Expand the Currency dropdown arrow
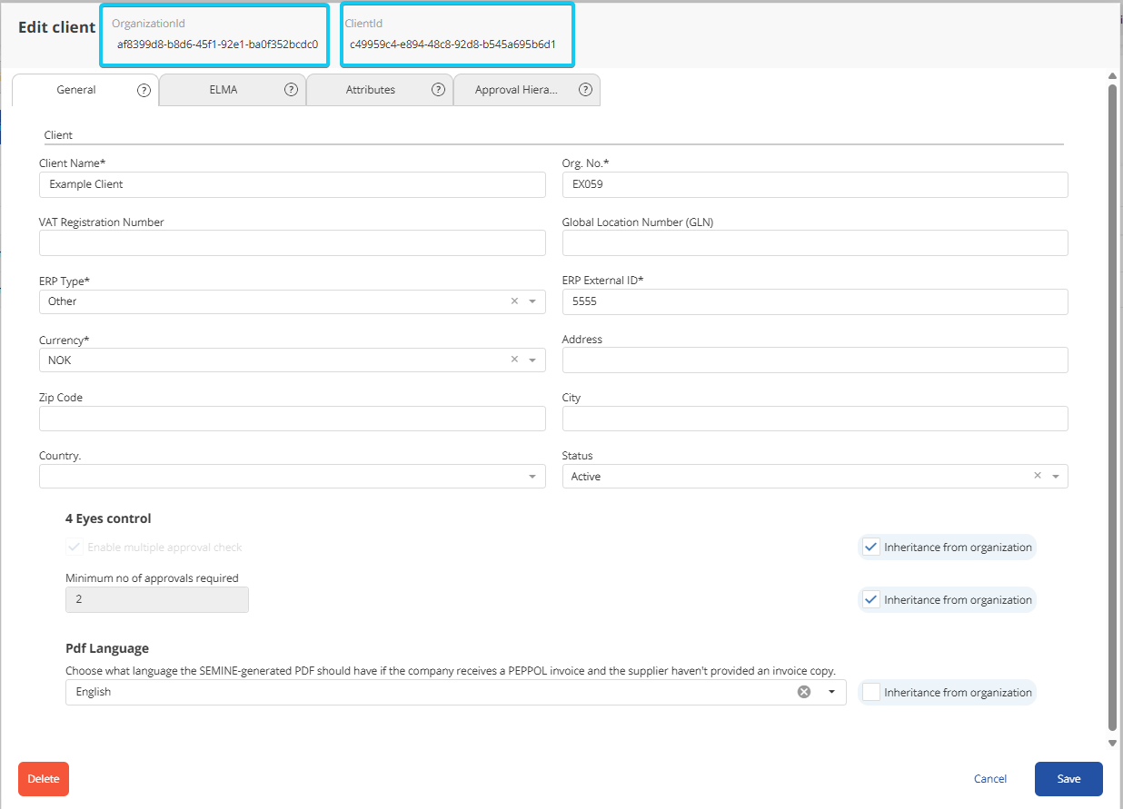Screen dimensions: 1123x809 point(532,360)
